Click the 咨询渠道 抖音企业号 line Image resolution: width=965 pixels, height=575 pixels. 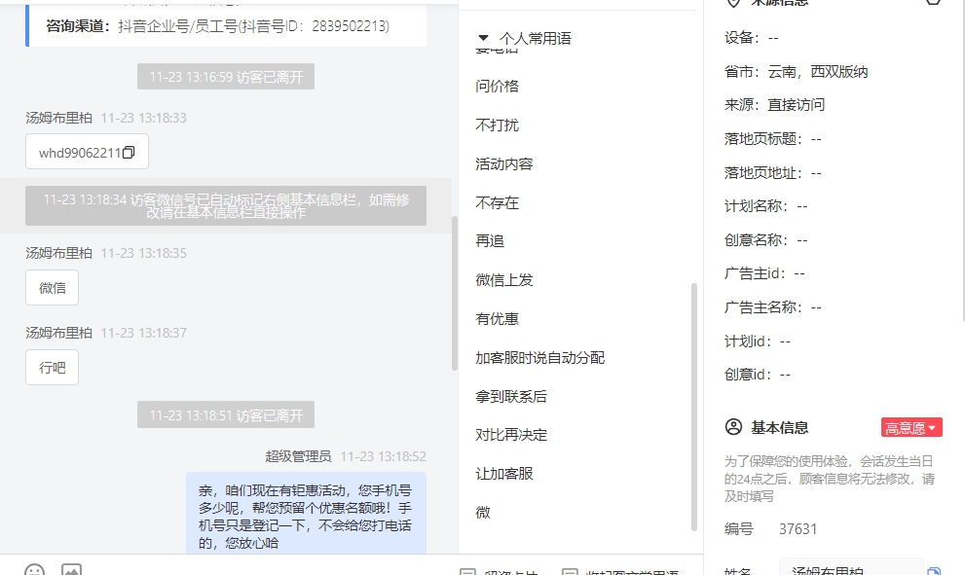pos(218,26)
